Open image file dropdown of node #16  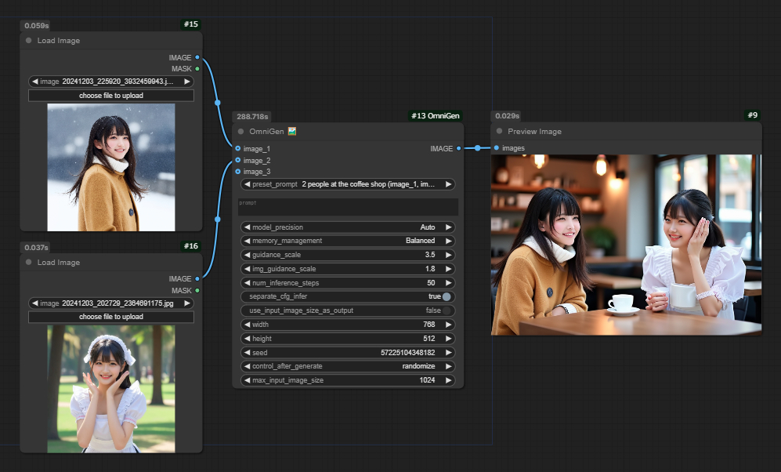tap(111, 303)
